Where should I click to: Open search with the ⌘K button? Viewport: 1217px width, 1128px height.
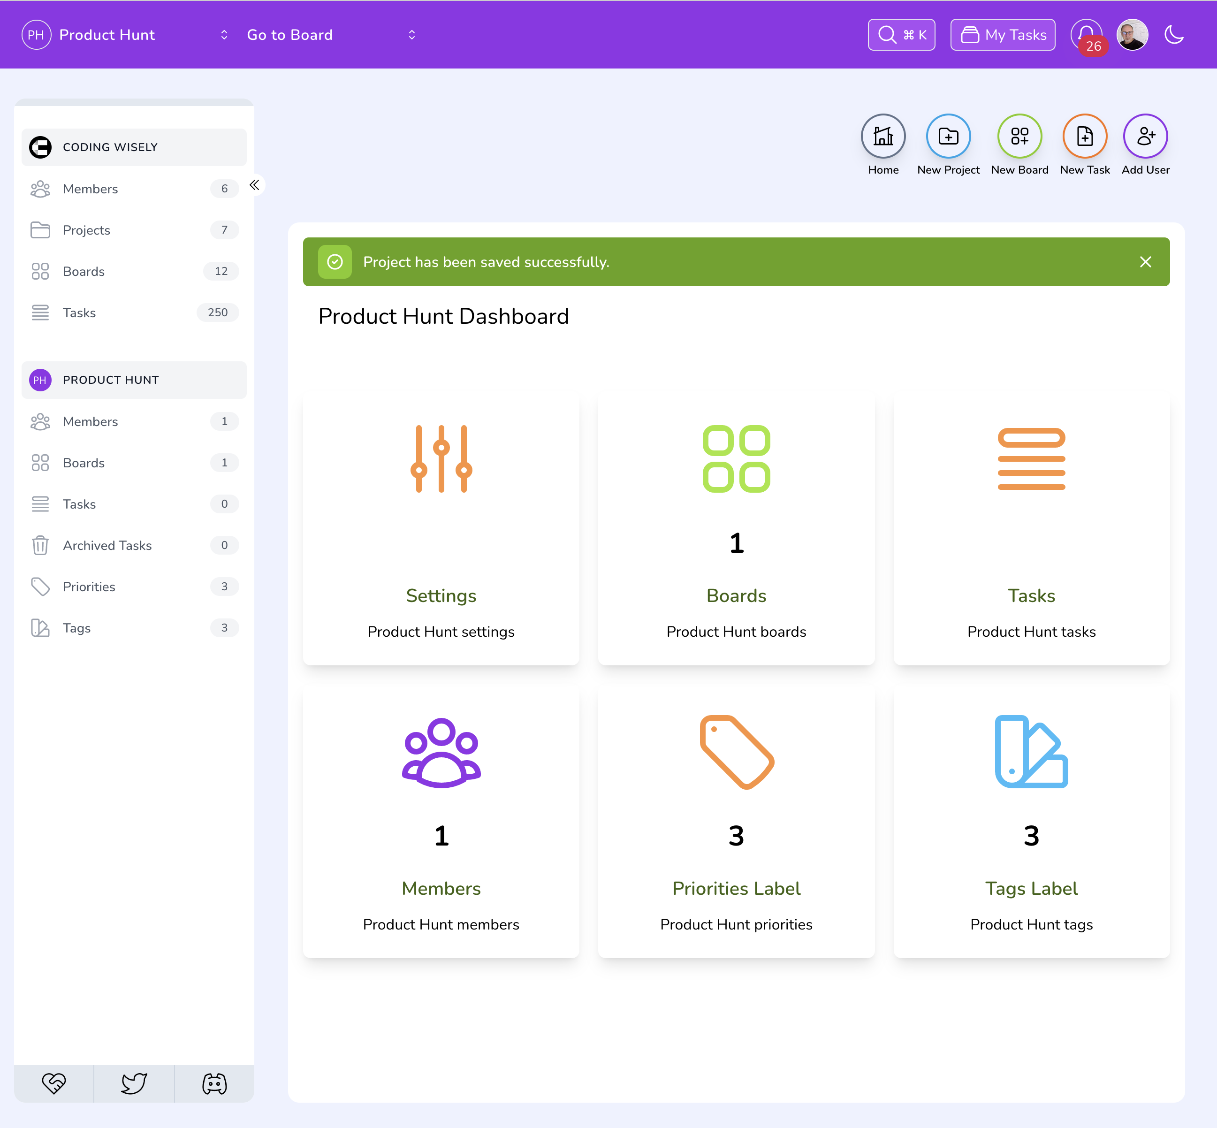tap(901, 35)
